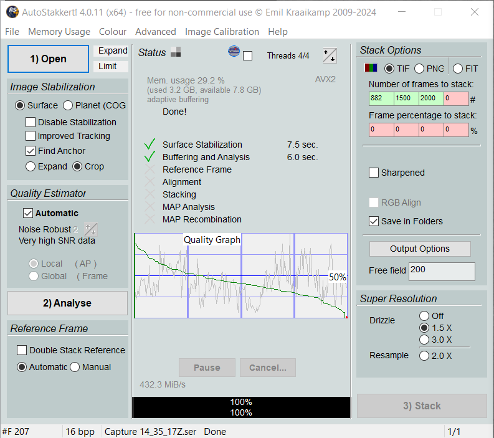
Task: Enable Double Stack Reference checkbox
Action: tap(22, 350)
